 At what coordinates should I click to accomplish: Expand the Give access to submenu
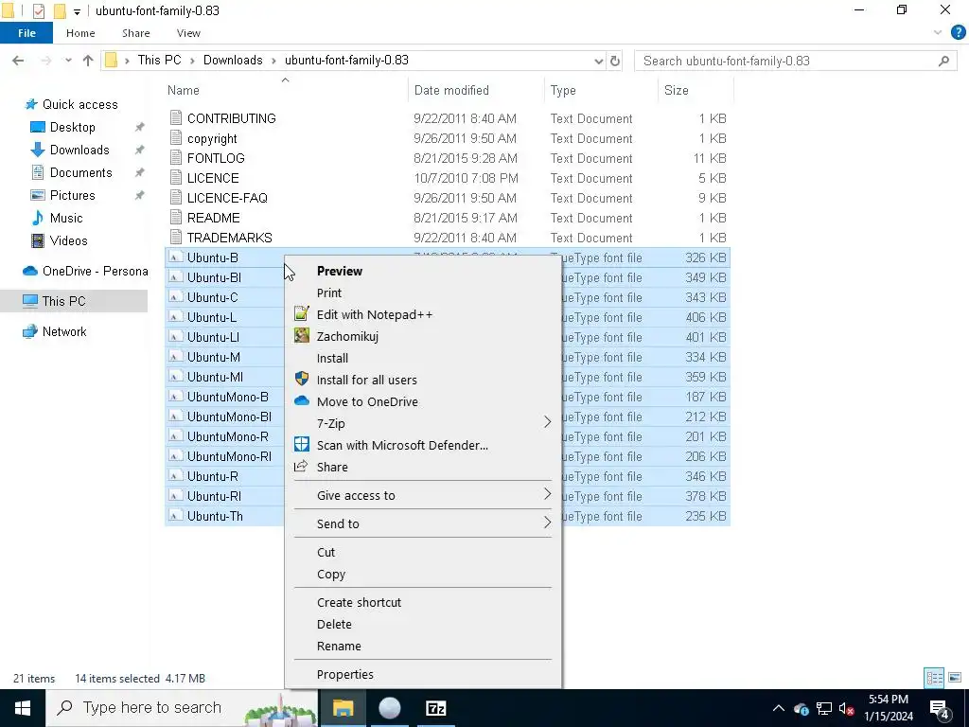pos(547,494)
